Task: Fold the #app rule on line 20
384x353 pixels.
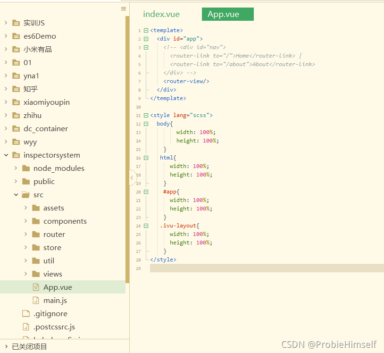Action: pos(146,192)
